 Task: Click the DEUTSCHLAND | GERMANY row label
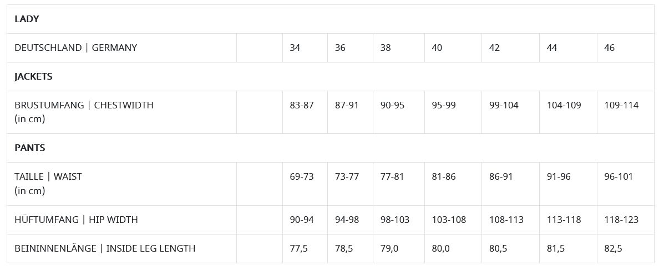point(76,48)
